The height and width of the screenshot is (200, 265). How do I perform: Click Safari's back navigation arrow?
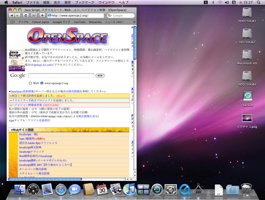pos(12,15)
